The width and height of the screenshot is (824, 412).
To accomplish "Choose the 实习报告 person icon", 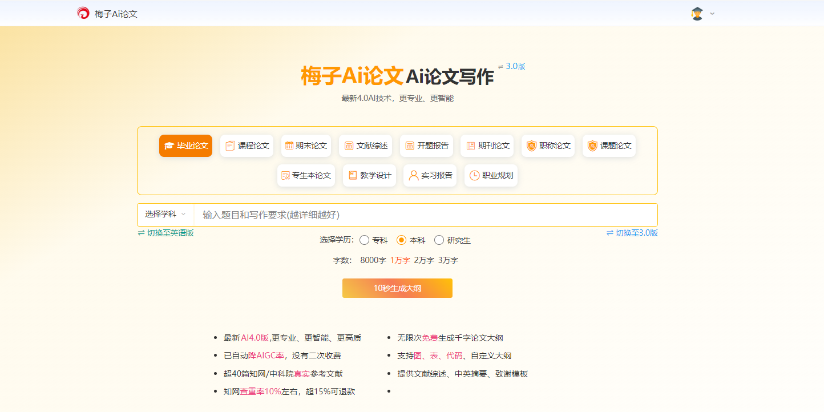I will [x=413, y=176].
